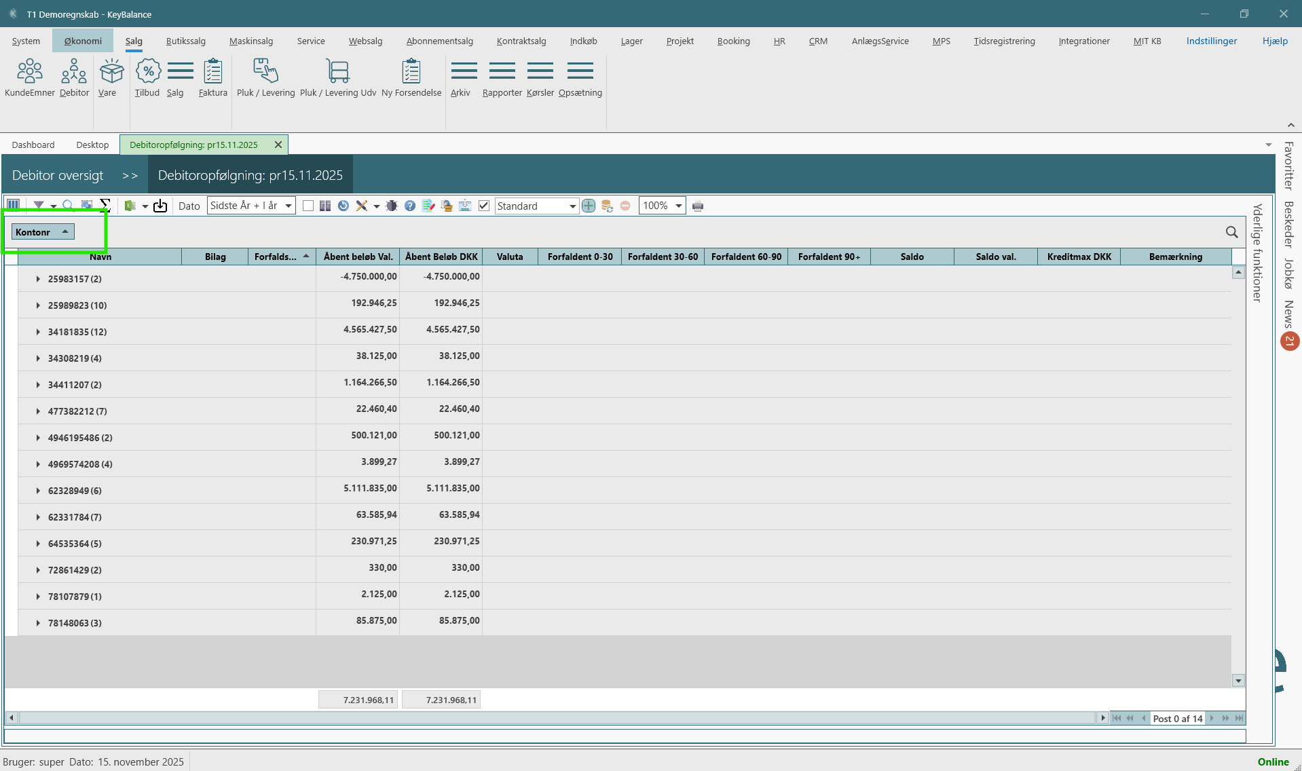Click the green plus add layout icon
1302x771 pixels.
pos(589,206)
